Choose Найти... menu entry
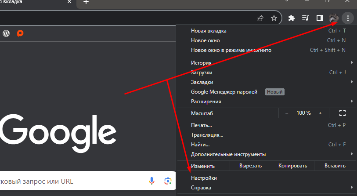This screenshot has height=196, width=357. point(267,145)
